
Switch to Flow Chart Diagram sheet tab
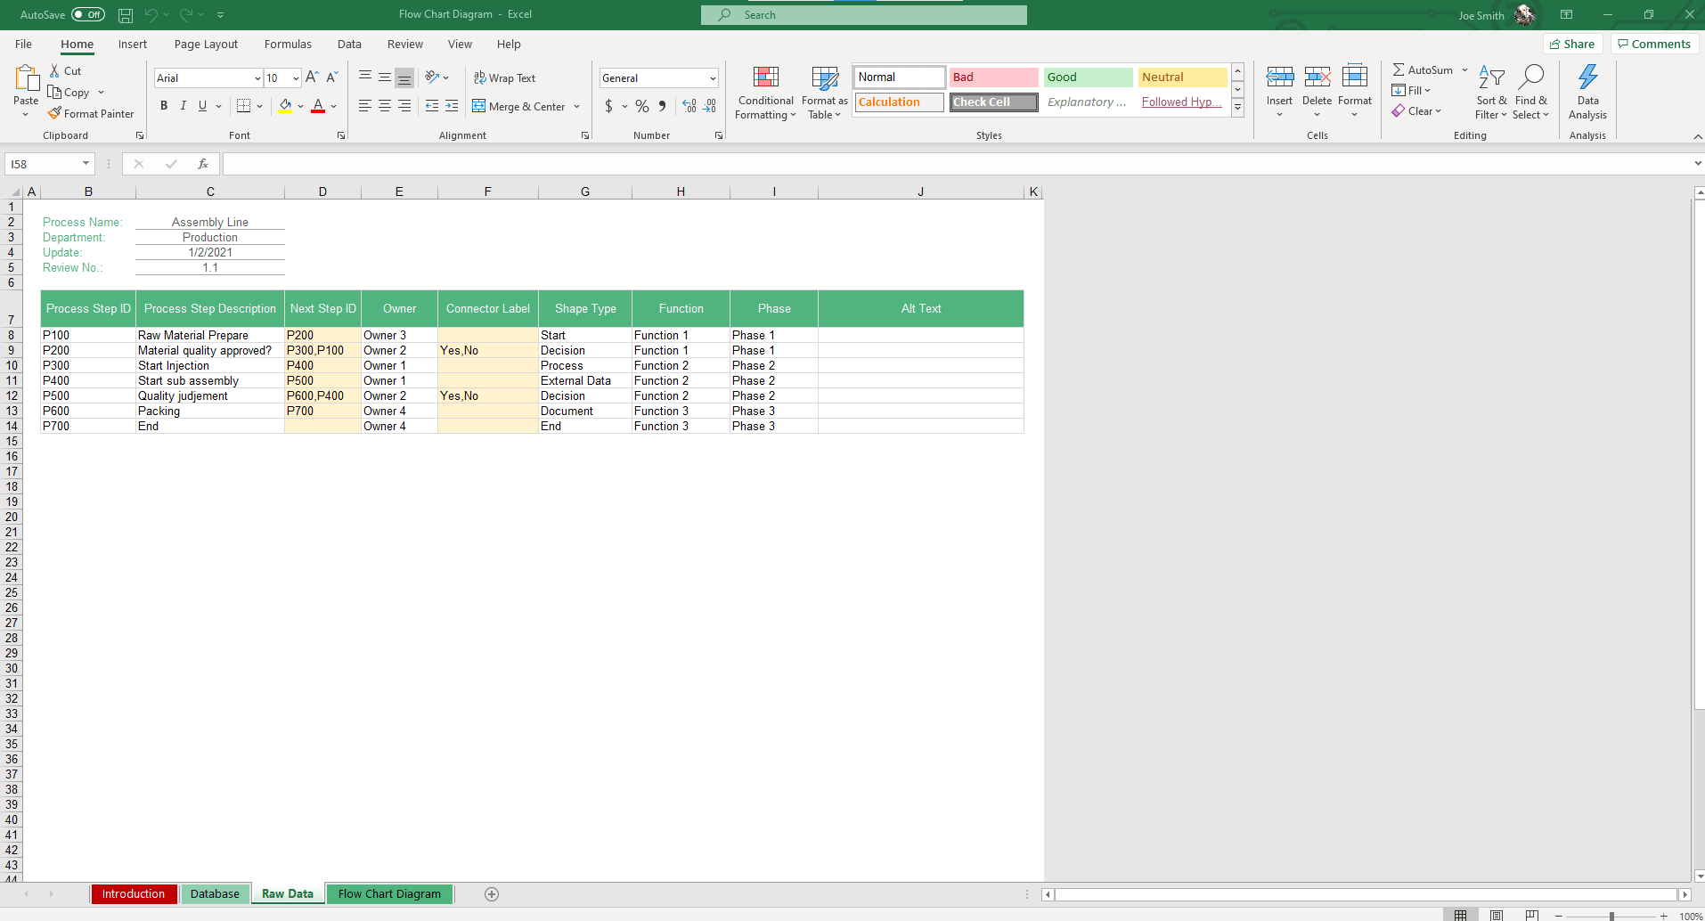(389, 894)
